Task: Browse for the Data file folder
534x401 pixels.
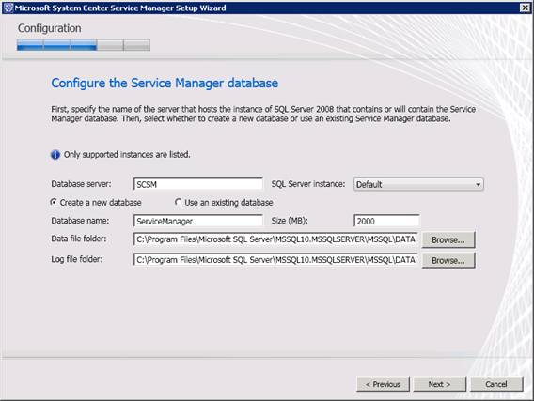Action: point(448,239)
